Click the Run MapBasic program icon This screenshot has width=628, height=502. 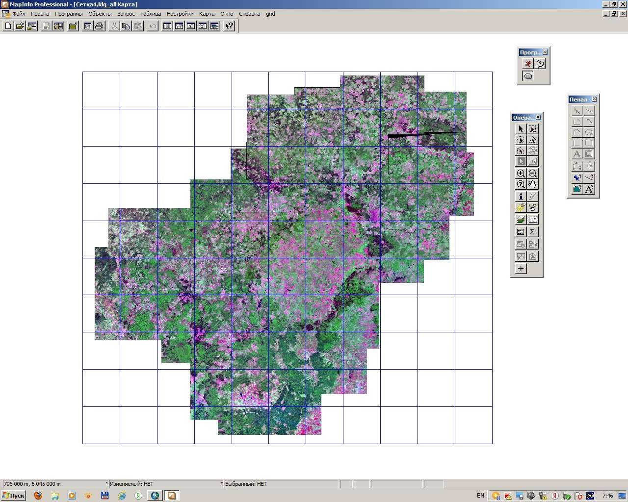tap(527, 64)
